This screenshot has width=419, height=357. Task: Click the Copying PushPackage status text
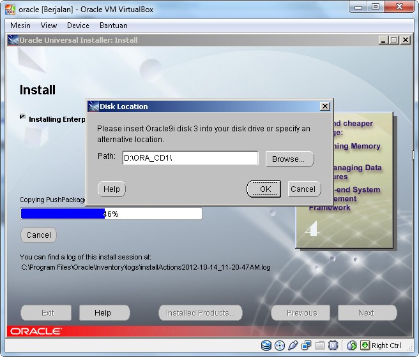pyautogui.click(x=52, y=200)
